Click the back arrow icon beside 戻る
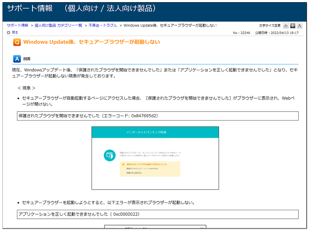Image resolution: width=309 pixels, height=231 pixels. [x=8, y=32]
